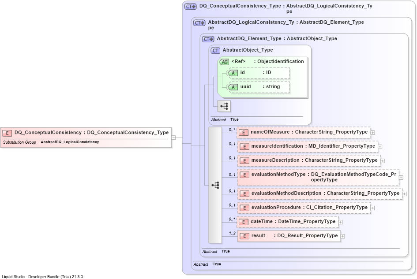Expand the measureIdentification element

380,147
